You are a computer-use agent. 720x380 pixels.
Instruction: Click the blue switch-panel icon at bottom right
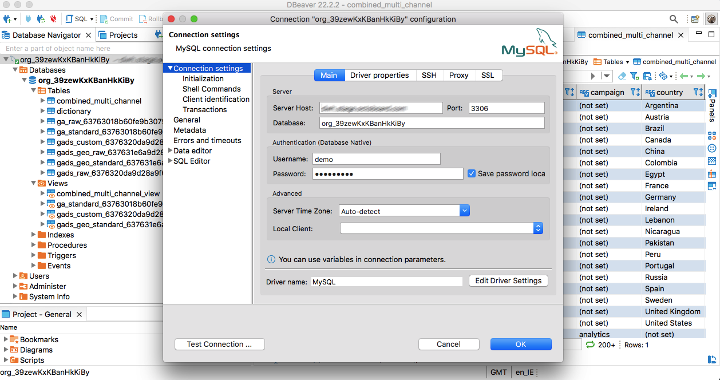(x=712, y=359)
